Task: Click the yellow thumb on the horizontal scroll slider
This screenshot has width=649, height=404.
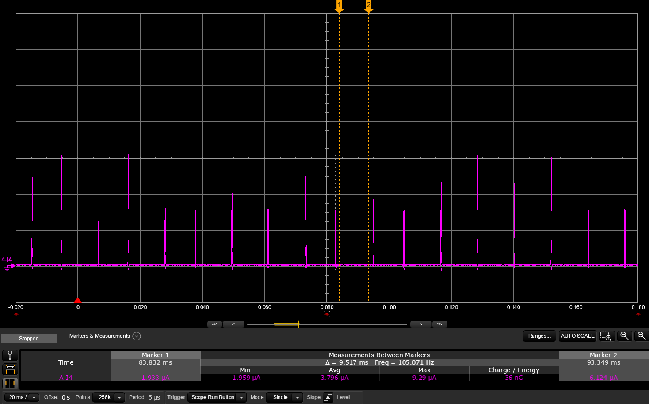Action: pos(286,325)
